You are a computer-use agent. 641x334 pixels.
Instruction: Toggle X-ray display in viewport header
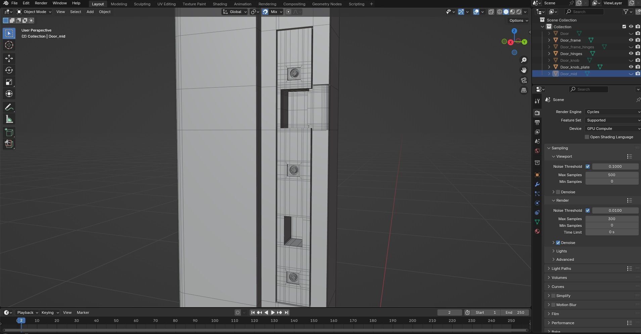pyautogui.click(x=491, y=12)
